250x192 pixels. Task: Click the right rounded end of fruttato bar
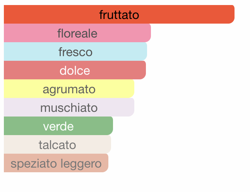point(231,14)
